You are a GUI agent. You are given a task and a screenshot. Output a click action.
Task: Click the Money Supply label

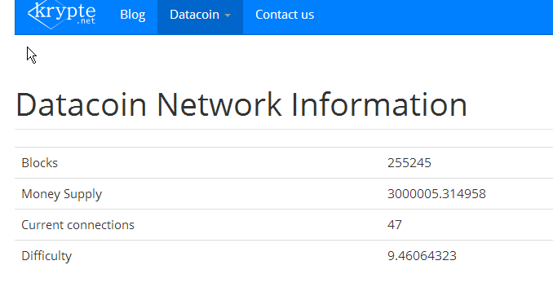point(62,194)
